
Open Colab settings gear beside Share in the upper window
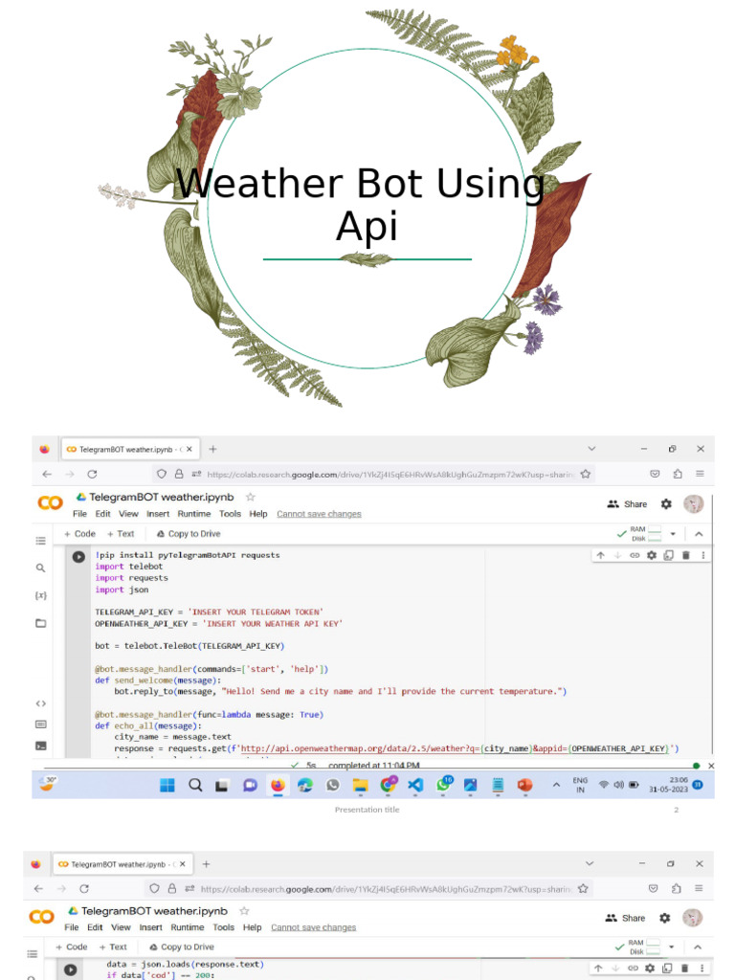[666, 503]
